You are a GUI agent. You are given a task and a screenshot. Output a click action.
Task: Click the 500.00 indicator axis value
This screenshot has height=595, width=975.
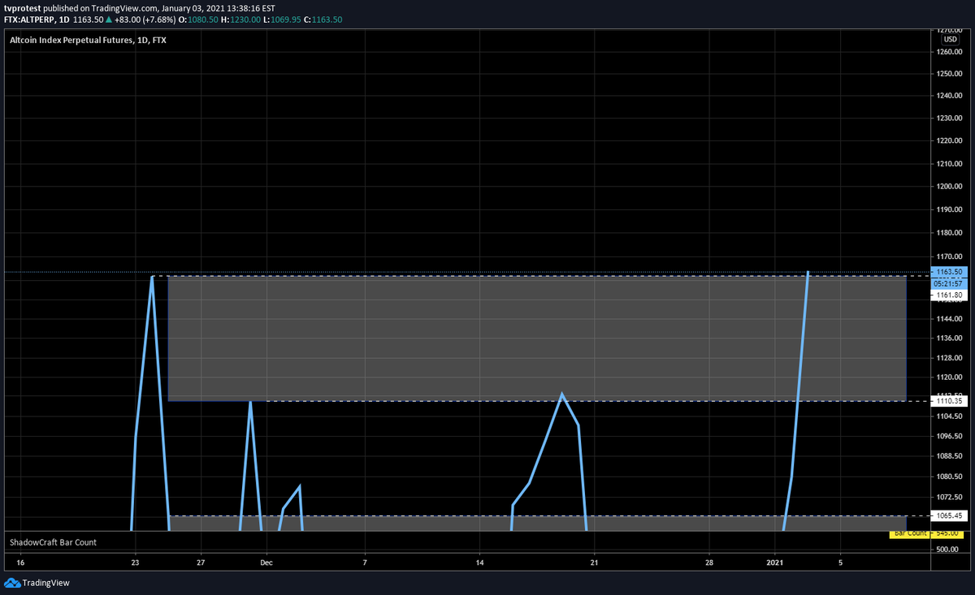click(x=948, y=550)
